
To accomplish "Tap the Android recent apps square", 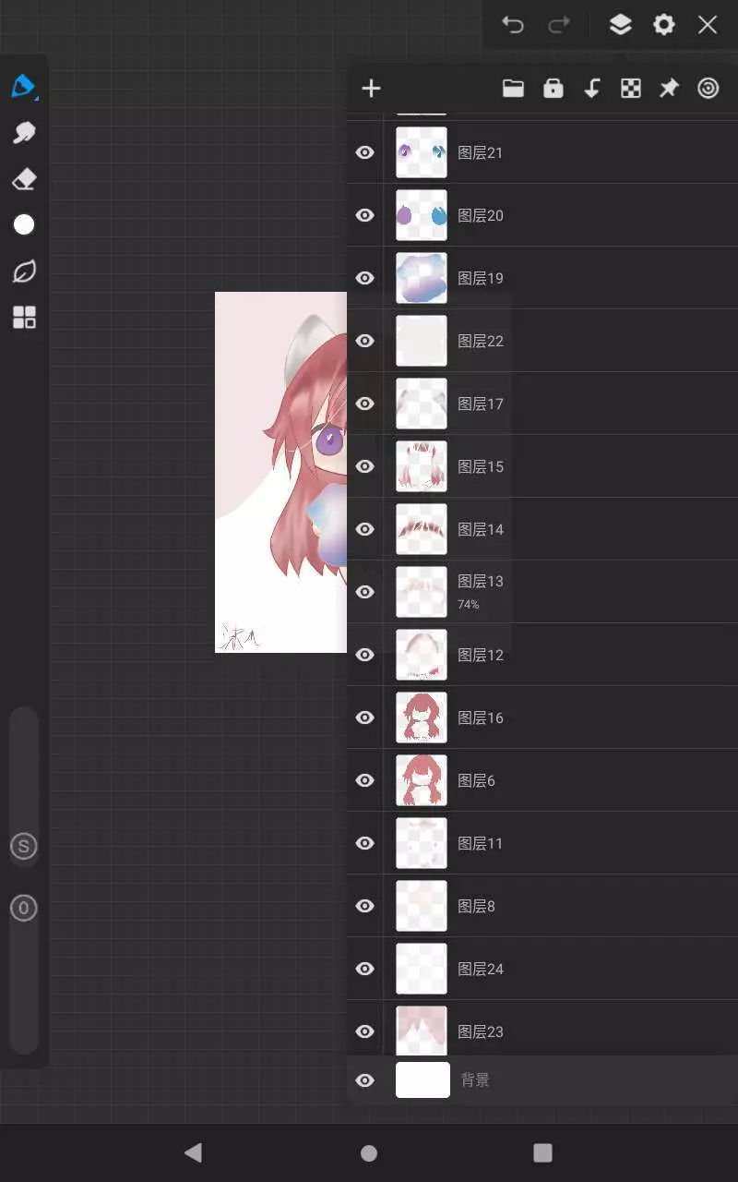I will [x=543, y=1152].
